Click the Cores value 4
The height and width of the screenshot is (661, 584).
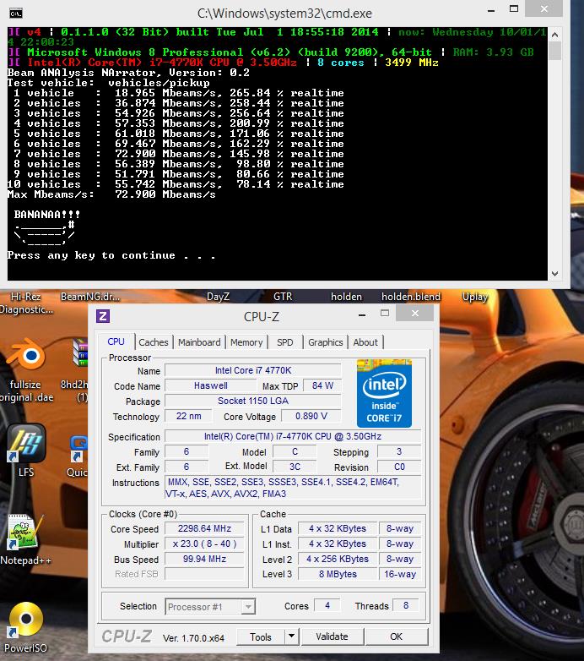[x=327, y=605]
